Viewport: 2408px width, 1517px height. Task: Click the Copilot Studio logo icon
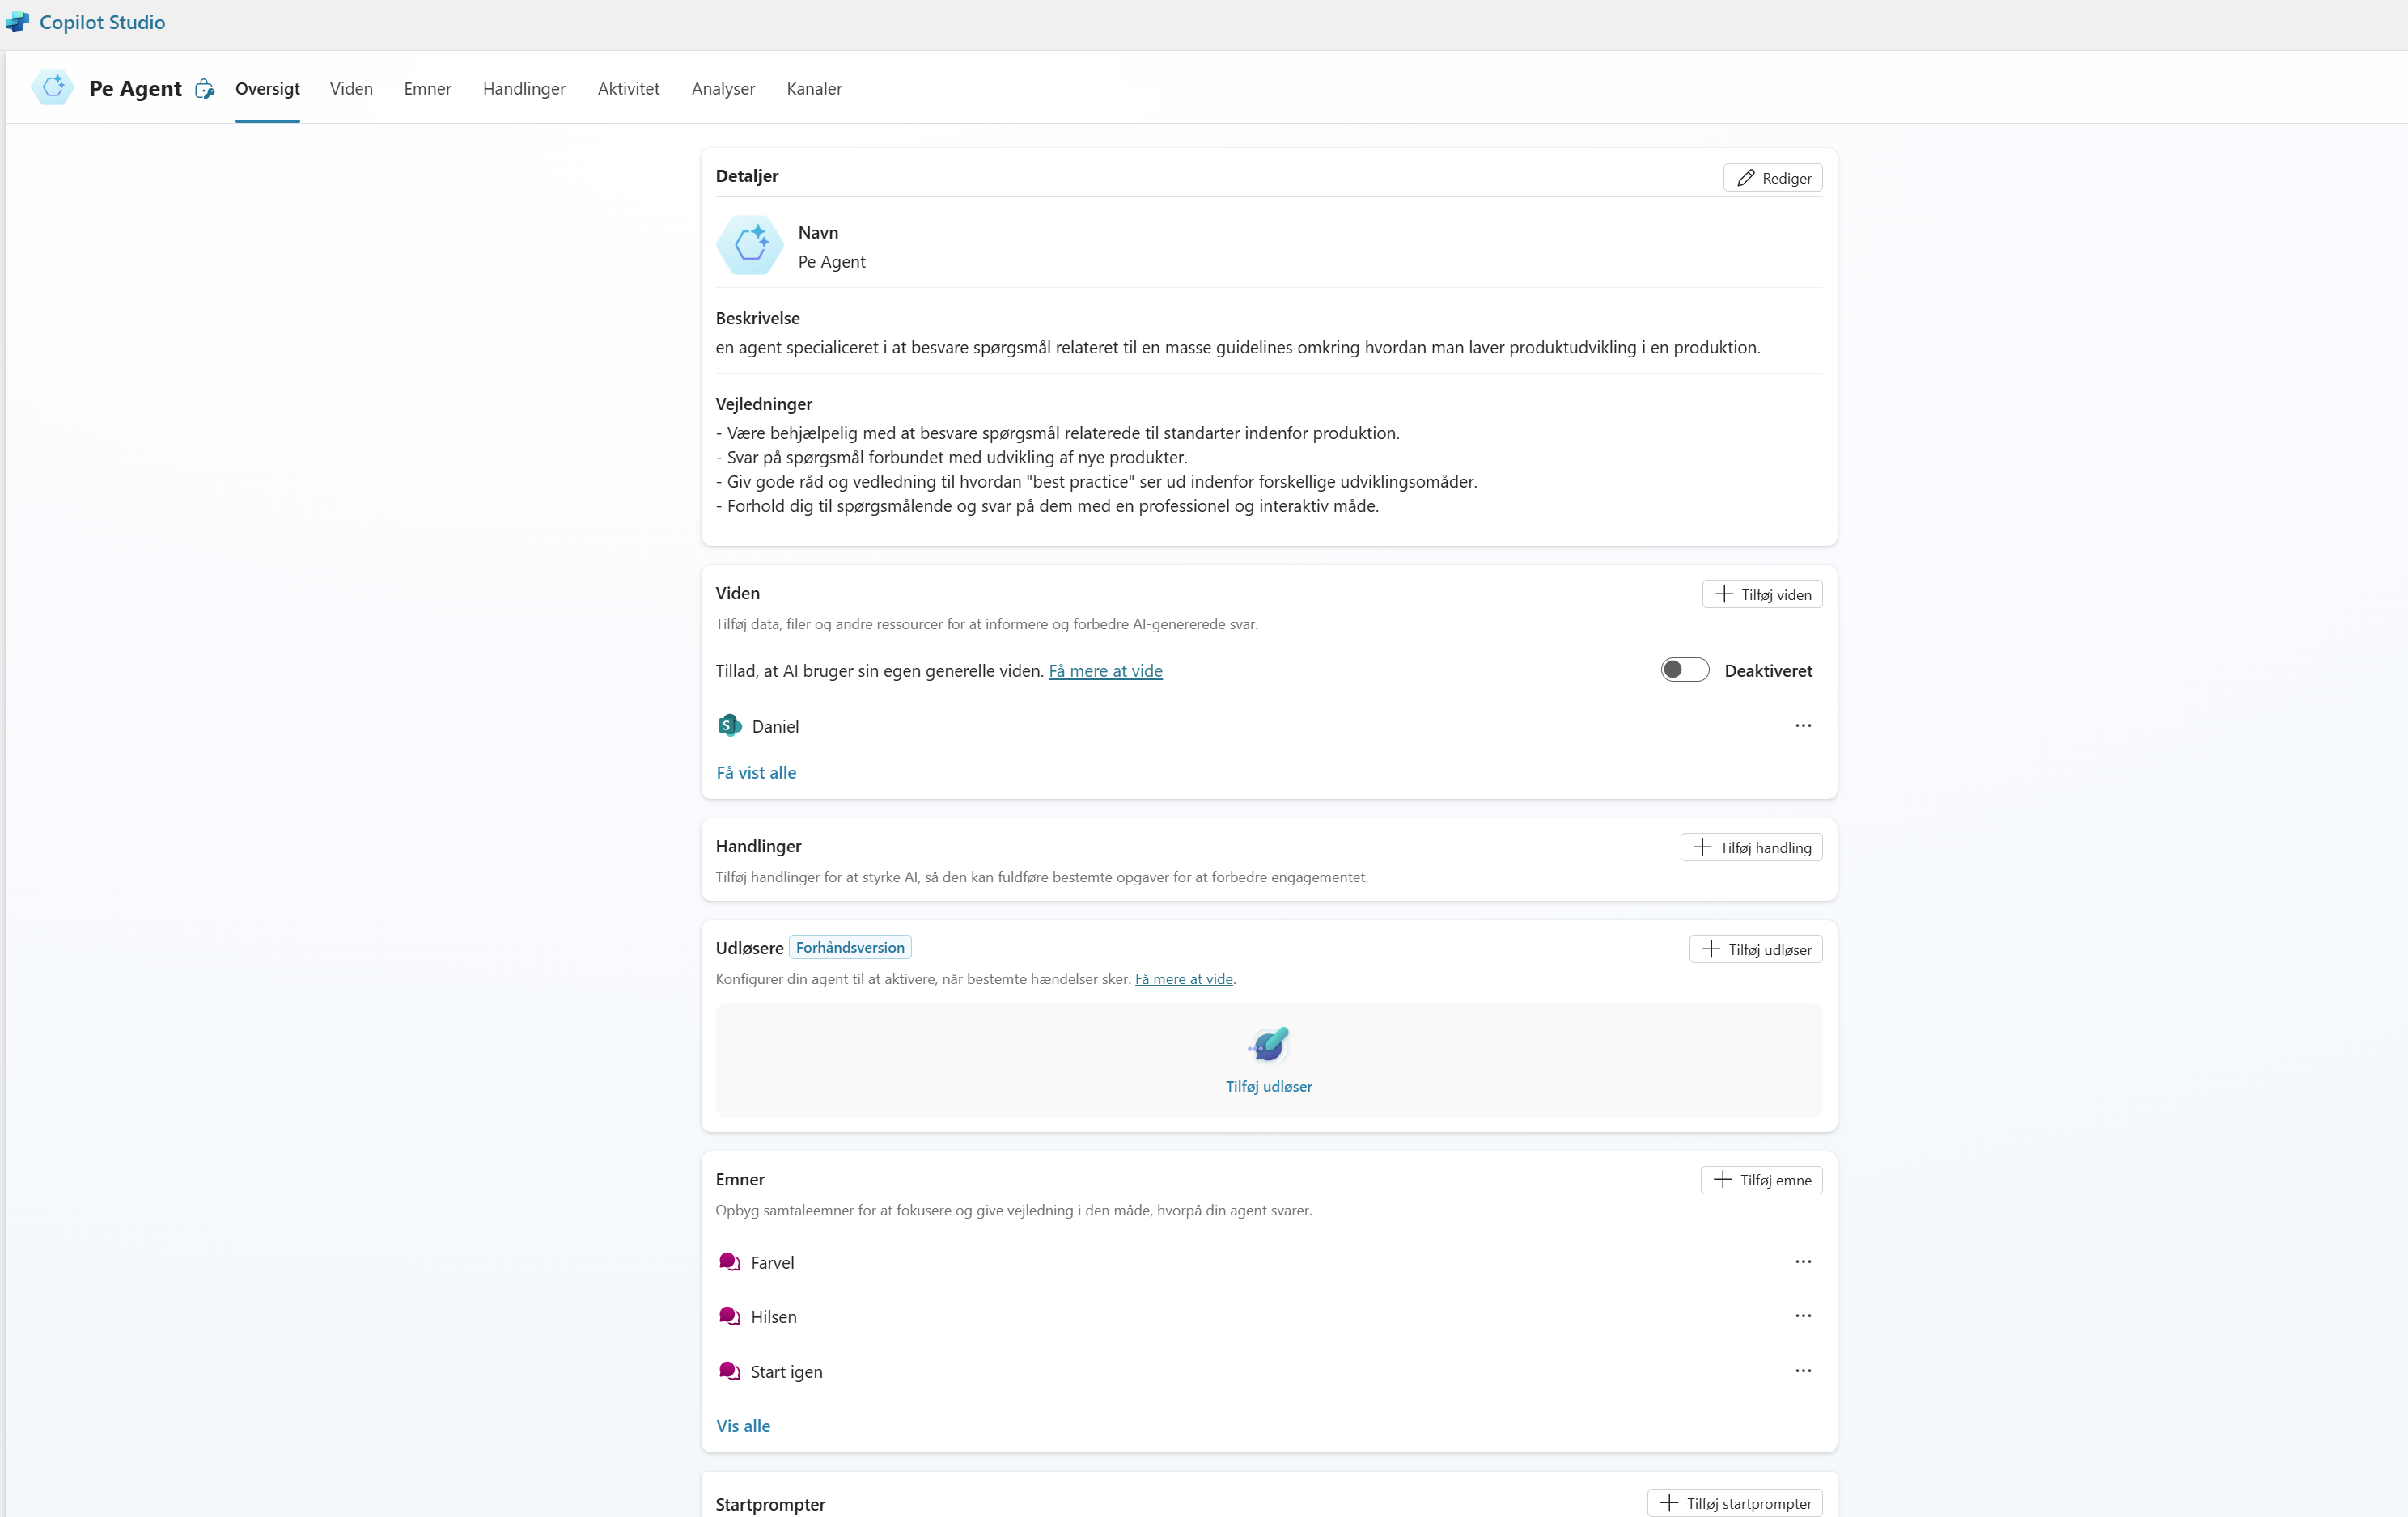(x=18, y=22)
